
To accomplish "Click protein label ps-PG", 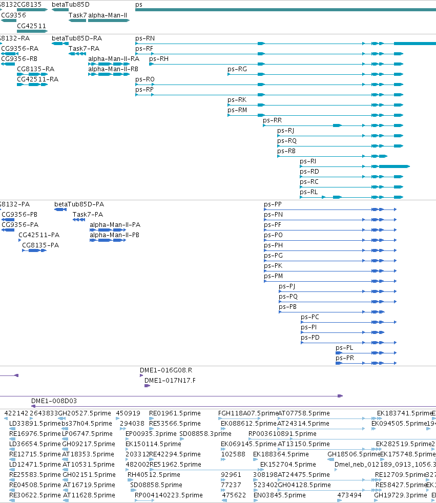I will tap(274, 256).
